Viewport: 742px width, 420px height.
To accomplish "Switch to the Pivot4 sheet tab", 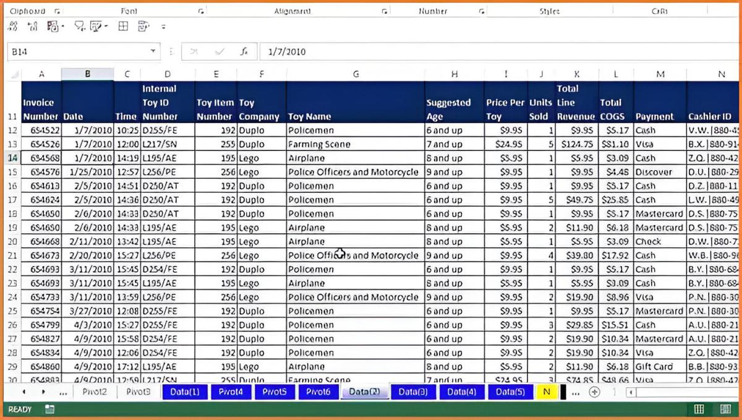I will (x=230, y=392).
